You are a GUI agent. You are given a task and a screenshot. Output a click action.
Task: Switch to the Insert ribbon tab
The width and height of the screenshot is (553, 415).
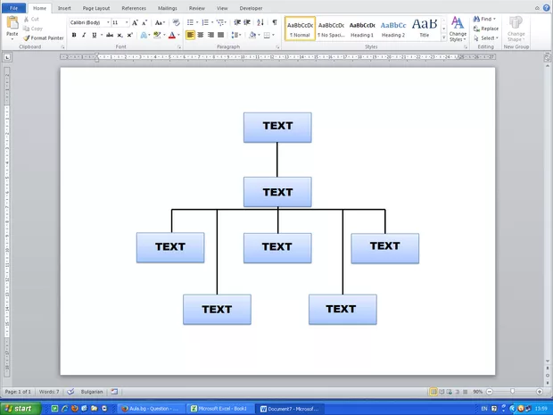[64, 8]
